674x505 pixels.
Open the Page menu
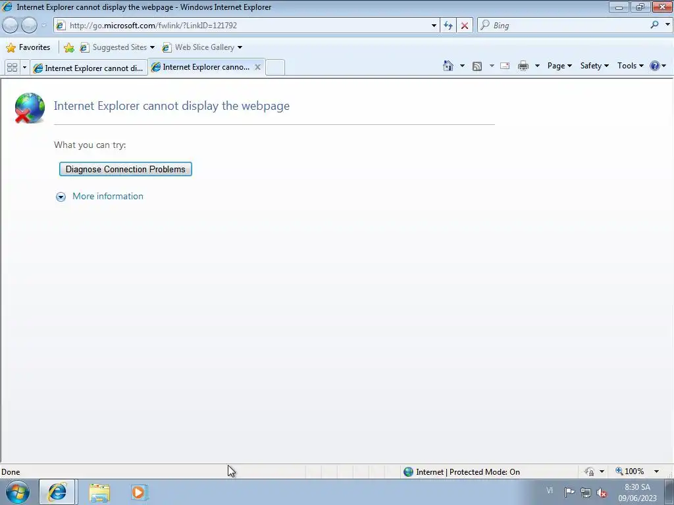point(559,66)
